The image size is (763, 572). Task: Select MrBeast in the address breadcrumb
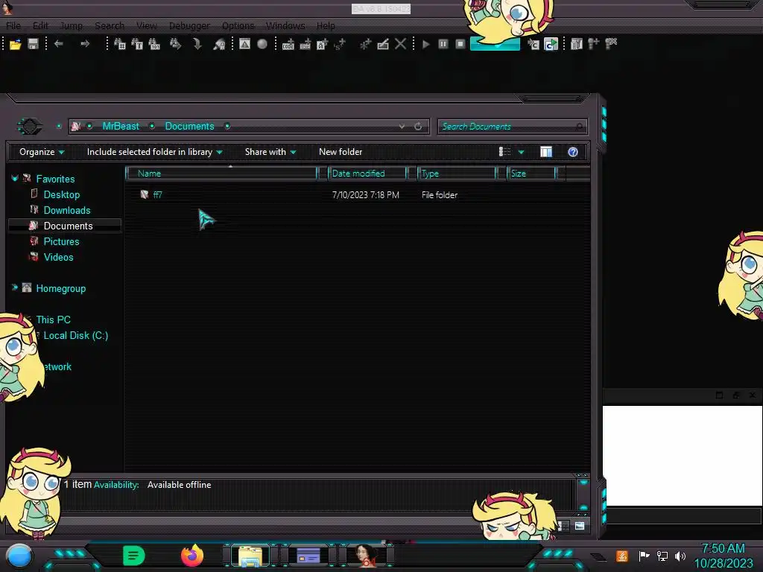[121, 126]
